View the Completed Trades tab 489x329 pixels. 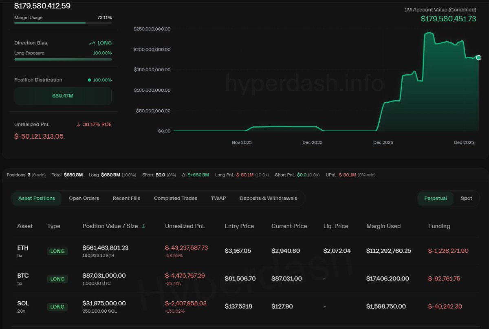pyautogui.click(x=176, y=198)
